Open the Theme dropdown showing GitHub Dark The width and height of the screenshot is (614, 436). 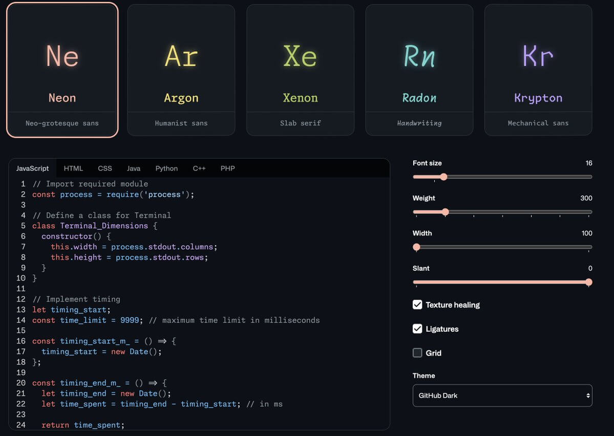pyautogui.click(x=502, y=395)
